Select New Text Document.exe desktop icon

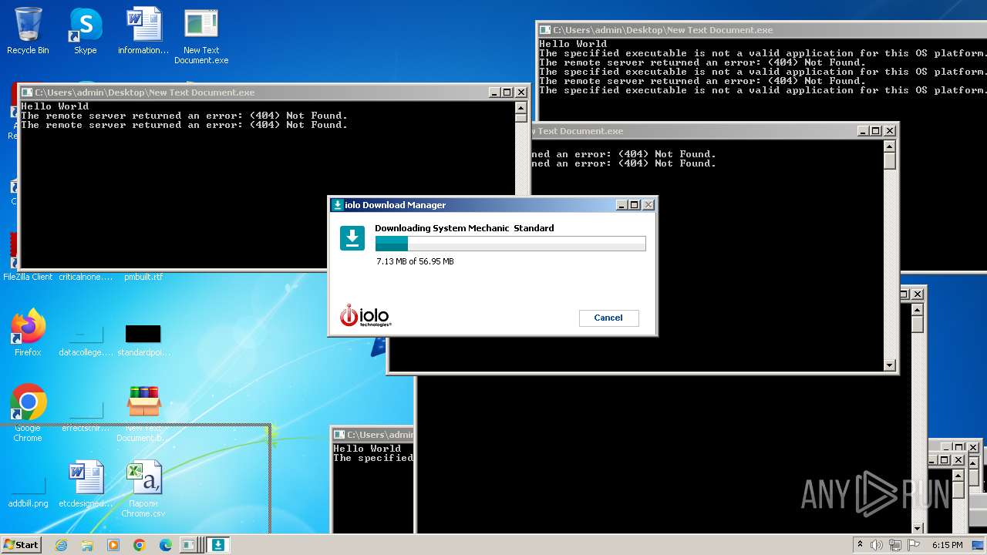201,36
